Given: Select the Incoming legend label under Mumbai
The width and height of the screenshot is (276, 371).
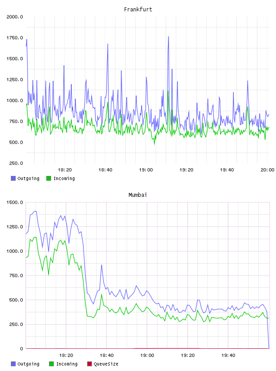Looking at the screenshot, I should tap(67, 364).
